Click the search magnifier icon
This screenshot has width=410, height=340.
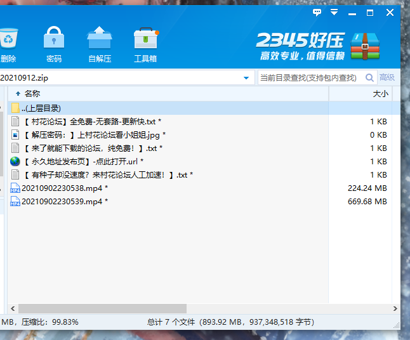(369, 78)
